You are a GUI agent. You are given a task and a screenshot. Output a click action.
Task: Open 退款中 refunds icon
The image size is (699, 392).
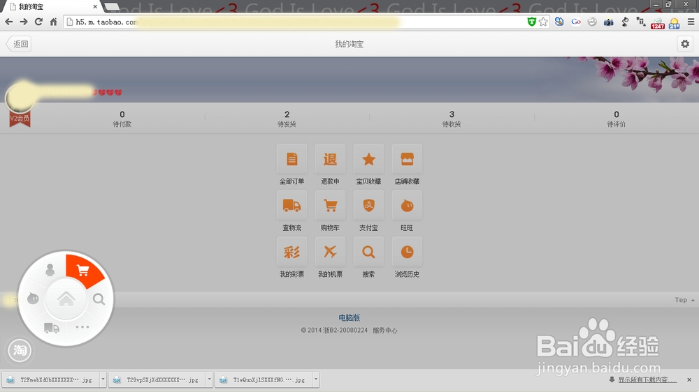pyautogui.click(x=331, y=159)
